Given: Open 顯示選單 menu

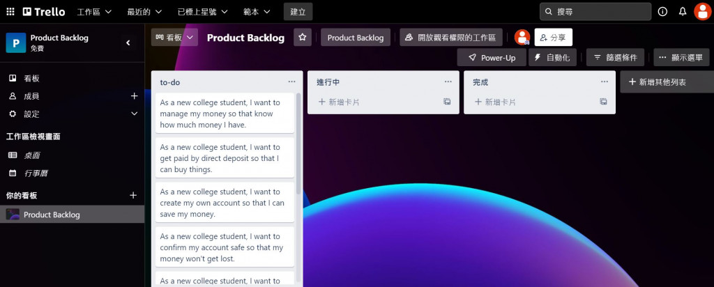Looking at the screenshot, I should coord(681,58).
